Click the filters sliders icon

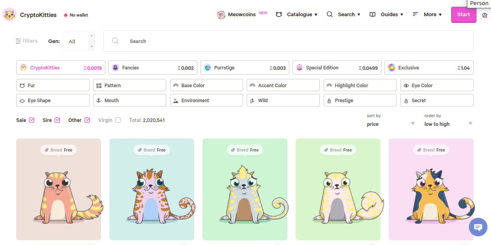point(18,41)
